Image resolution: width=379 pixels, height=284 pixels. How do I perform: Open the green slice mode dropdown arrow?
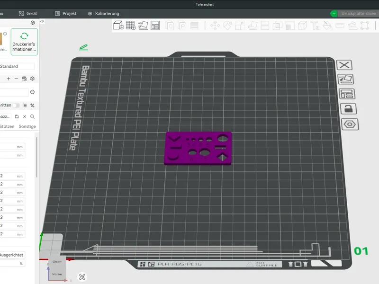(334, 14)
